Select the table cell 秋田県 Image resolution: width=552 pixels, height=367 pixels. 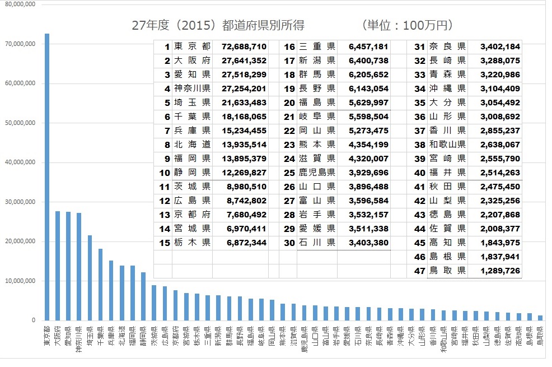click(x=447, y=187)
